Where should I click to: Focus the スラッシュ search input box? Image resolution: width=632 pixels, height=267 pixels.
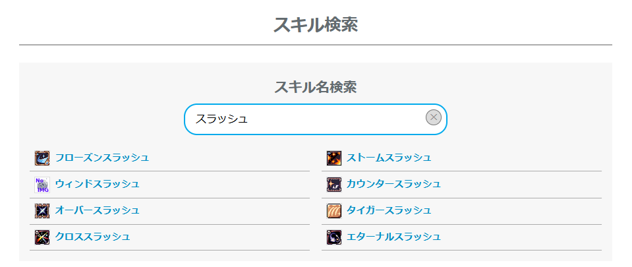303,119
